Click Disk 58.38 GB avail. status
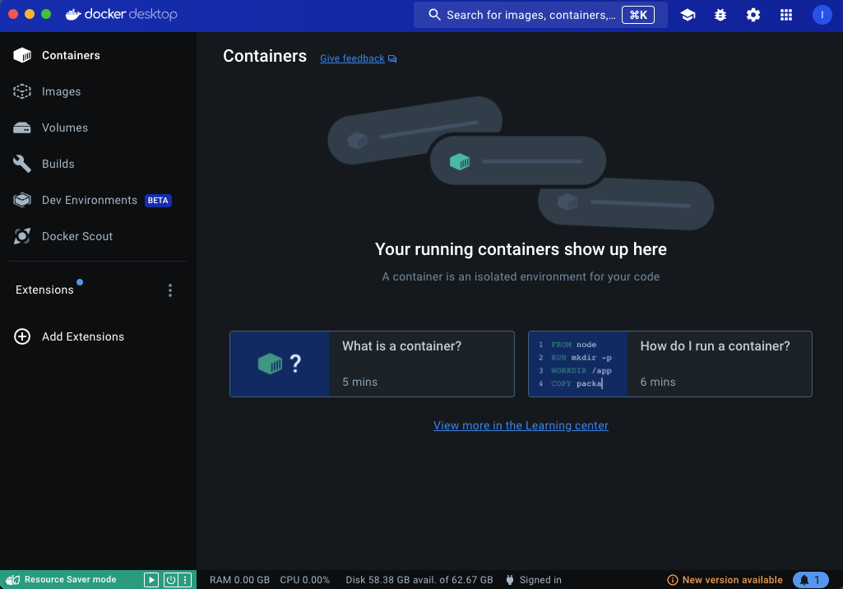 419,580
